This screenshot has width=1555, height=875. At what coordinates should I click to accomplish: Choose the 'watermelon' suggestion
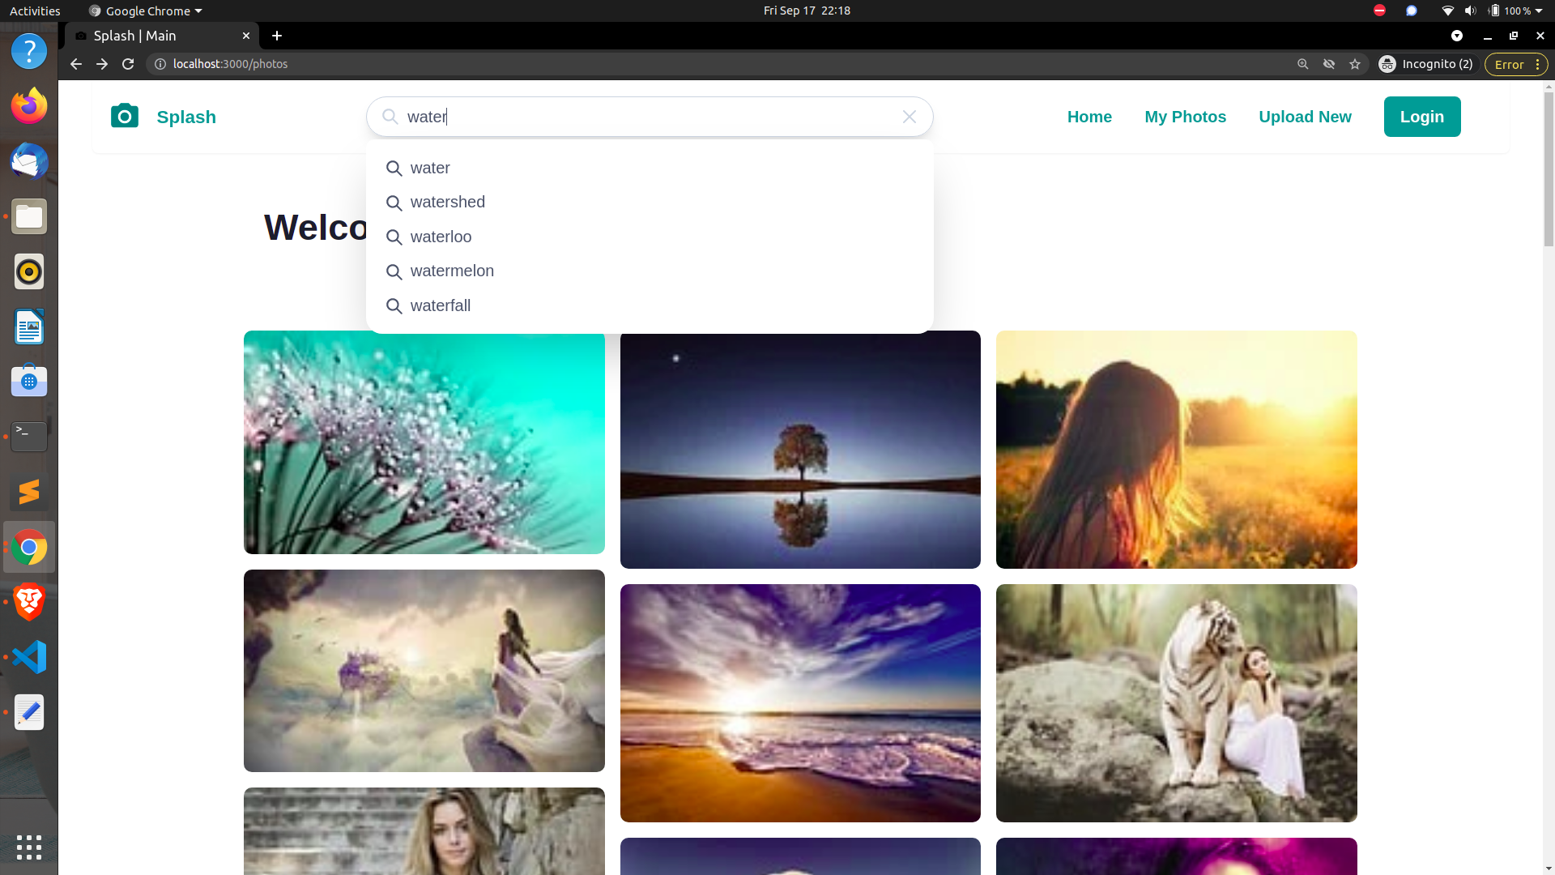pyautogui.click(x=452, y=271)
